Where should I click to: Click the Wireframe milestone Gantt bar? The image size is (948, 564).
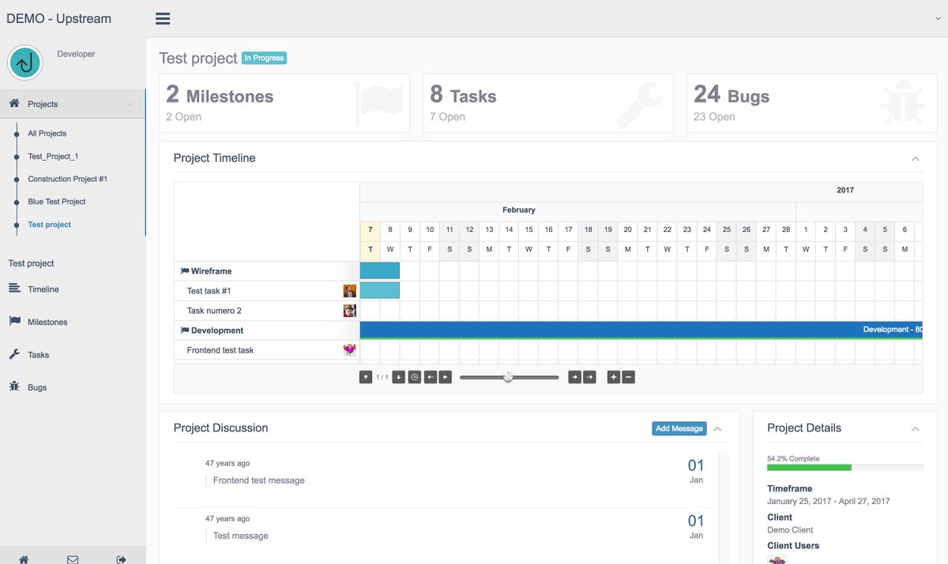tap(380, 271)
